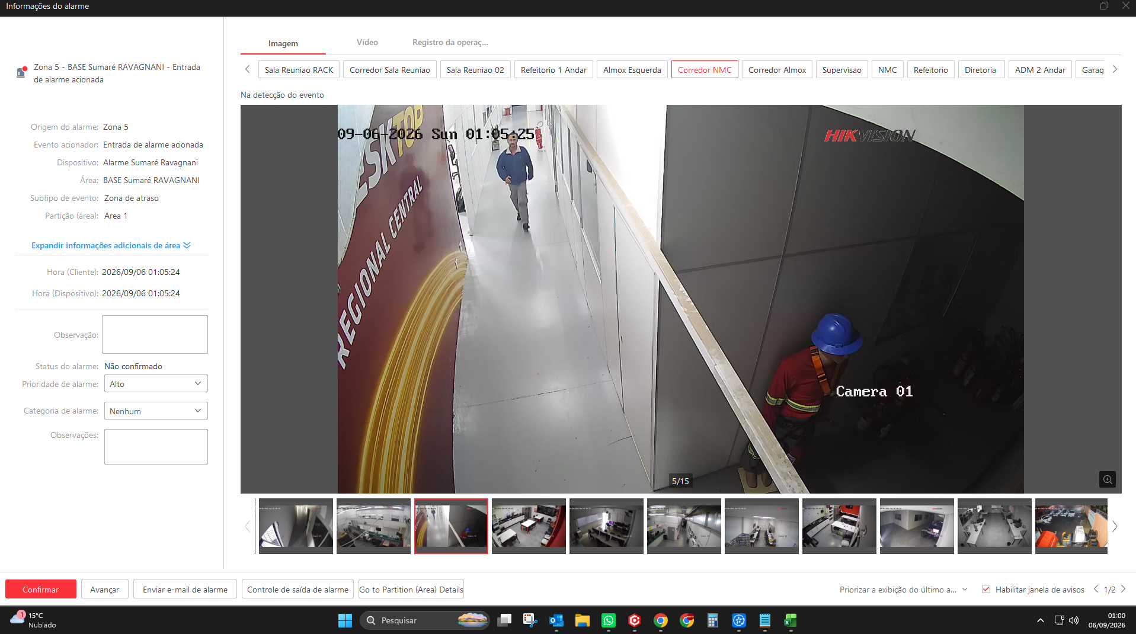The image size is (1136, 634).
Task: Expand informações adicionais de área
Action: tap(111, 245)
